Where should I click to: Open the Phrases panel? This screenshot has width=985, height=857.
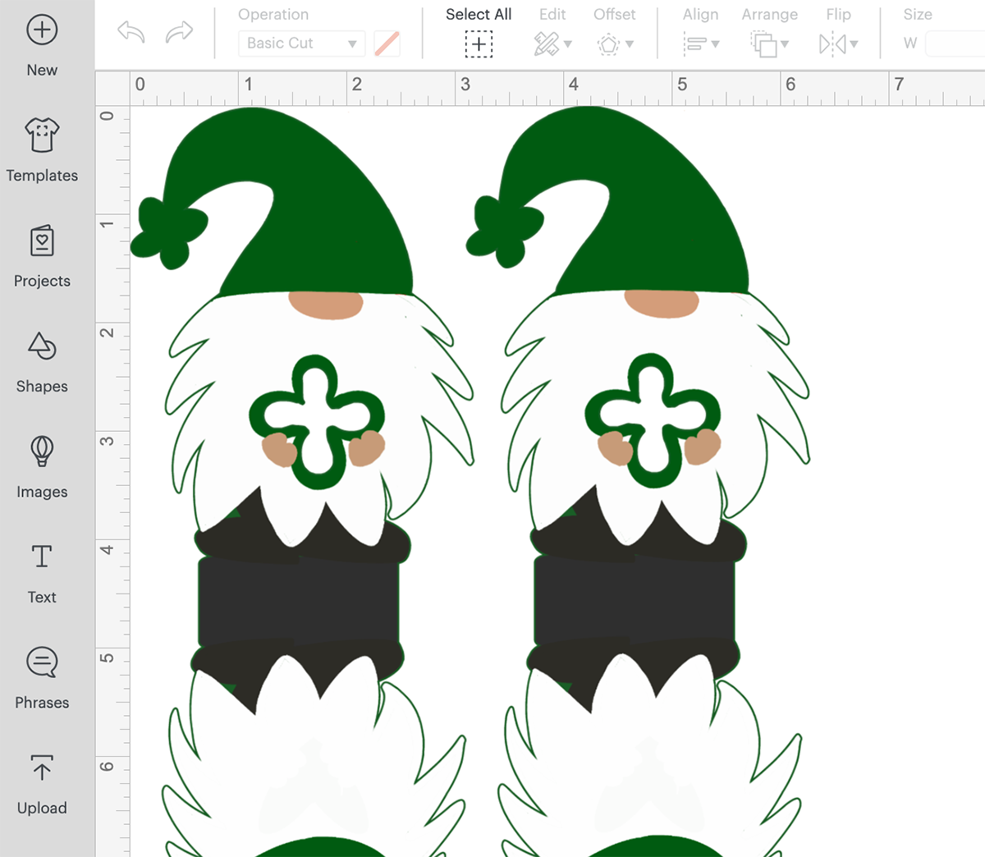click(x=42, y=678)
